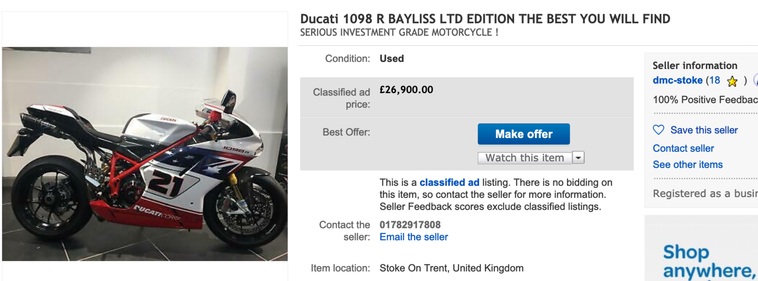Image resolution: width=758 pixels, height=281 pixels.
Task: Click the Stoke On Trent item location text
Action: [x=451, y=268]
